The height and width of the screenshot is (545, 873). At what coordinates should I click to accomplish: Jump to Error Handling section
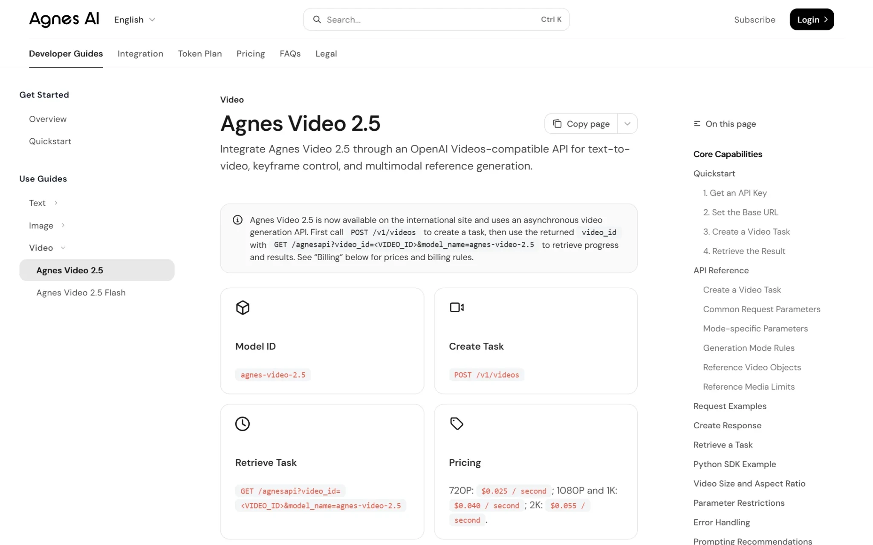click(x=722, y=522)
